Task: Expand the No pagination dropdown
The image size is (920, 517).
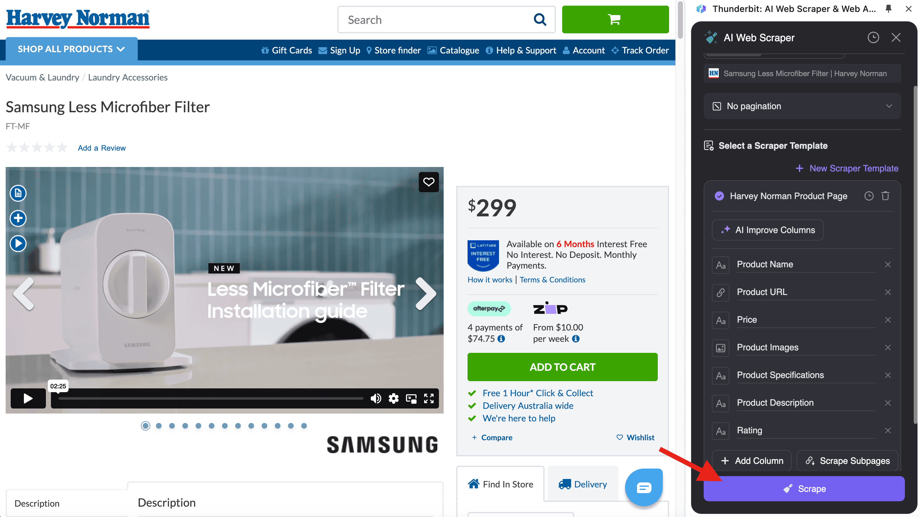Action: click(802, 106)
